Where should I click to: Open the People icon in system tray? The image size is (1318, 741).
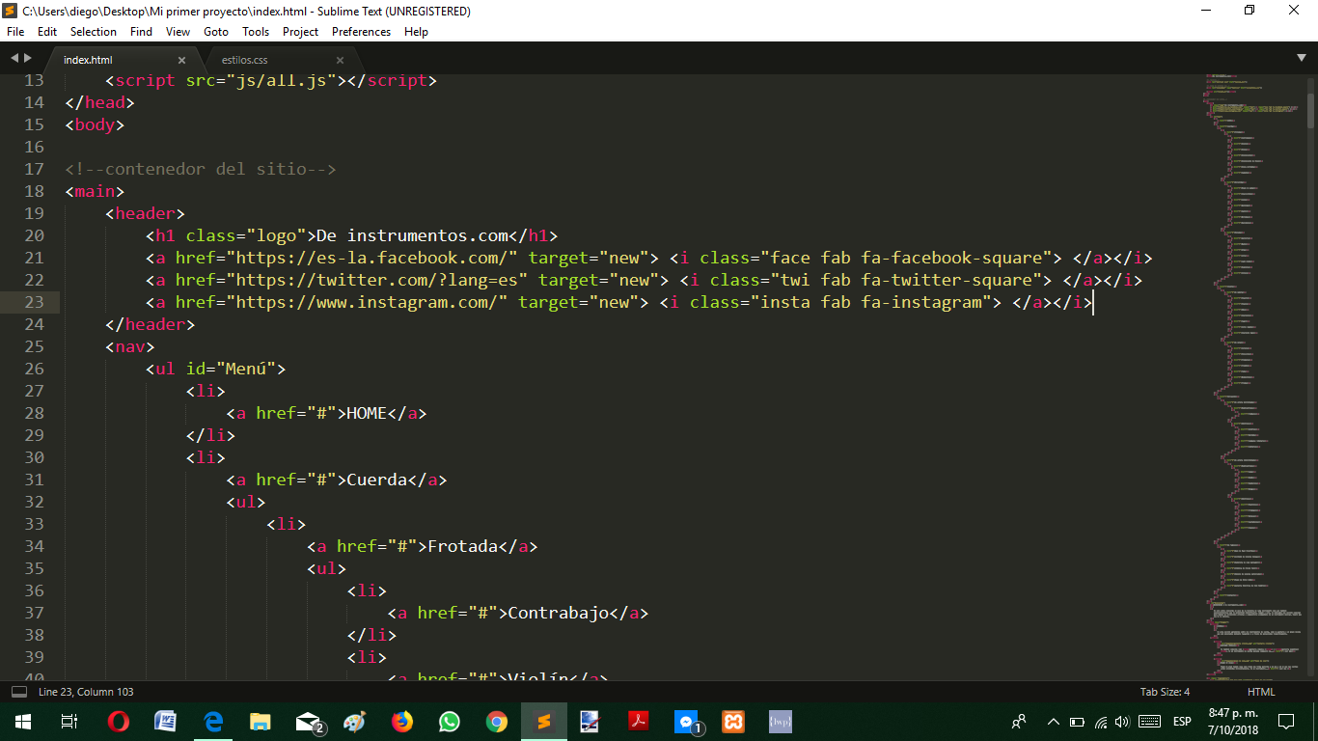pyautogui.click(x=1019, y=722)
